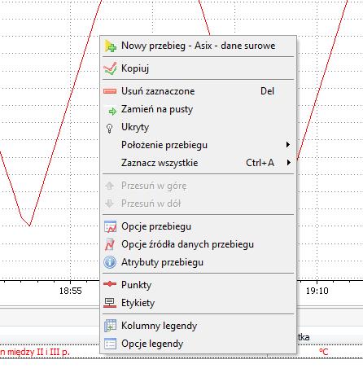Toggle Punkty on the chart
This screenshot has height=377, width=363.
click(x=198, y=285)
